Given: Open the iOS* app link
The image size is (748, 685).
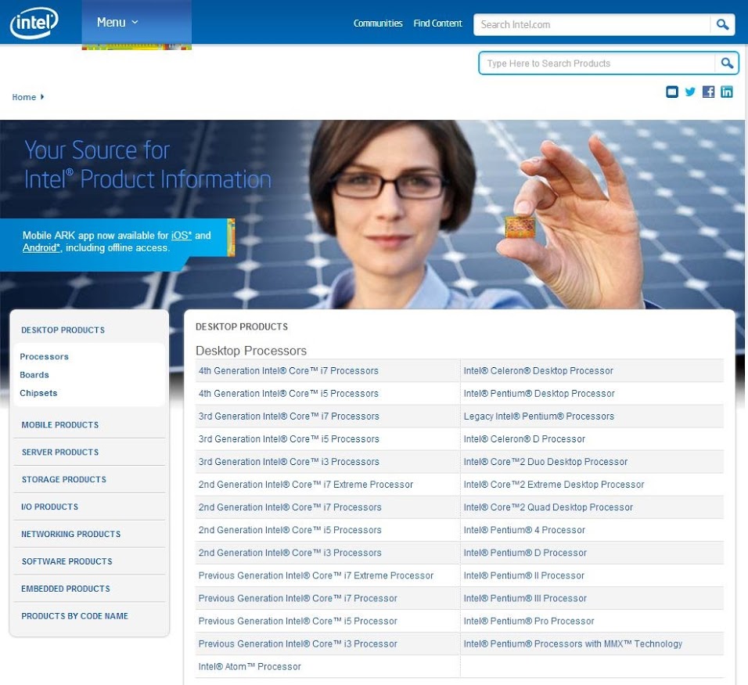Looking at the screenshot, I should (182, 236).
